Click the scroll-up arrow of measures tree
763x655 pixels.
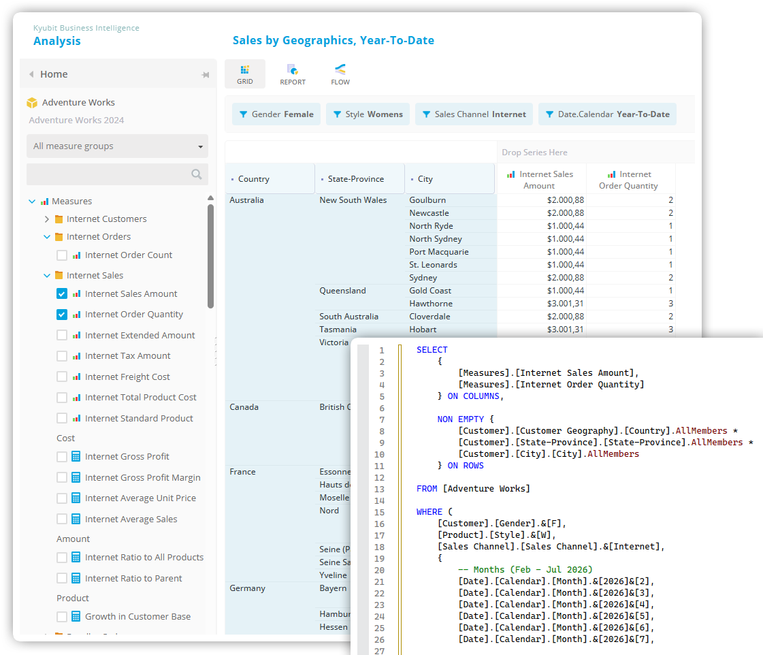[211, 198]
